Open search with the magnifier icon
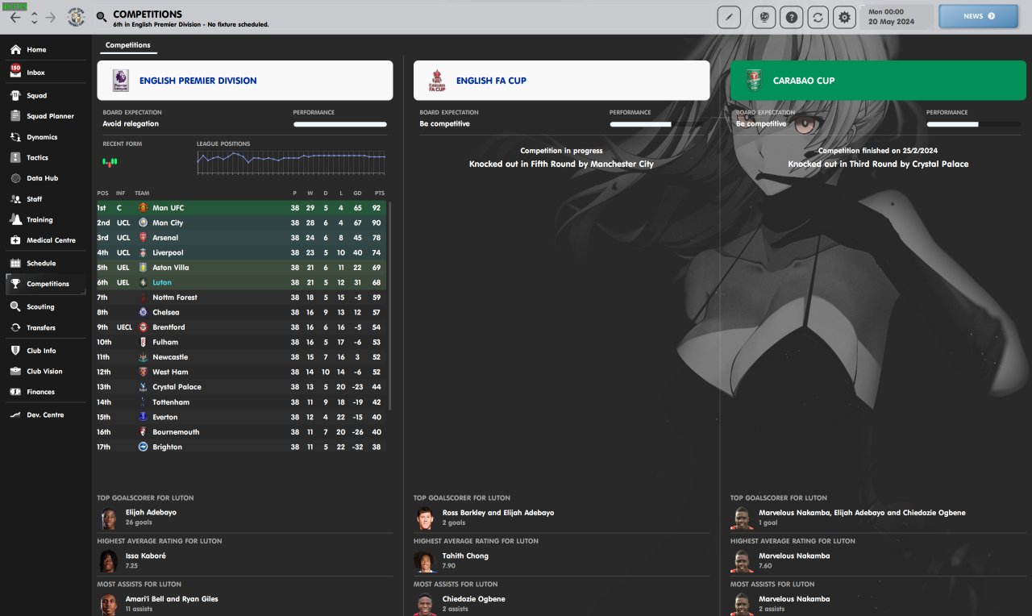The image size is (1032, 616). (x=101, y=17)
